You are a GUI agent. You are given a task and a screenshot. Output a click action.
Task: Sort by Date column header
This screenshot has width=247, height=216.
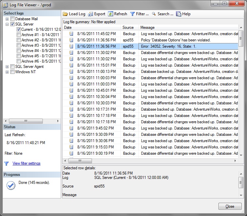(x=91, y=27)
